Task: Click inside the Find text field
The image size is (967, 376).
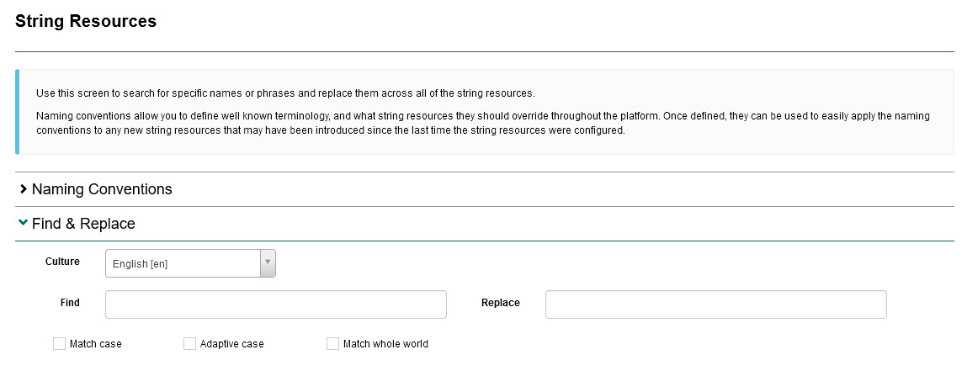Action: (275, 305)
